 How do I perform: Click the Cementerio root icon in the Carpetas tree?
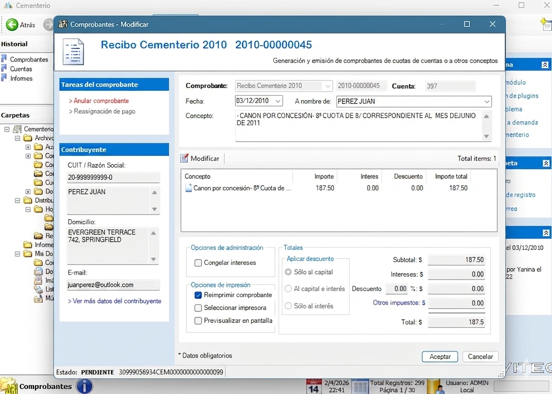pos(17,129)
